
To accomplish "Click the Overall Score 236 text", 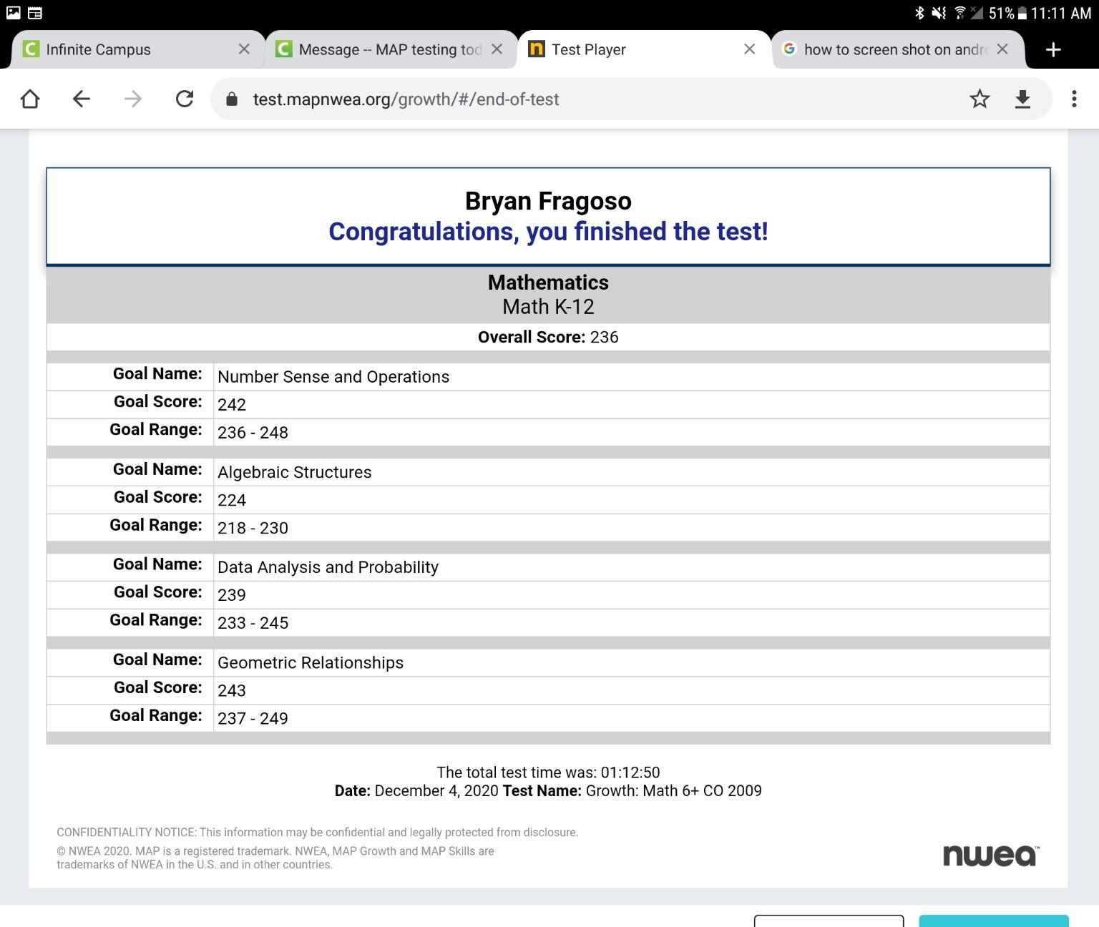I will click(548, 337).
